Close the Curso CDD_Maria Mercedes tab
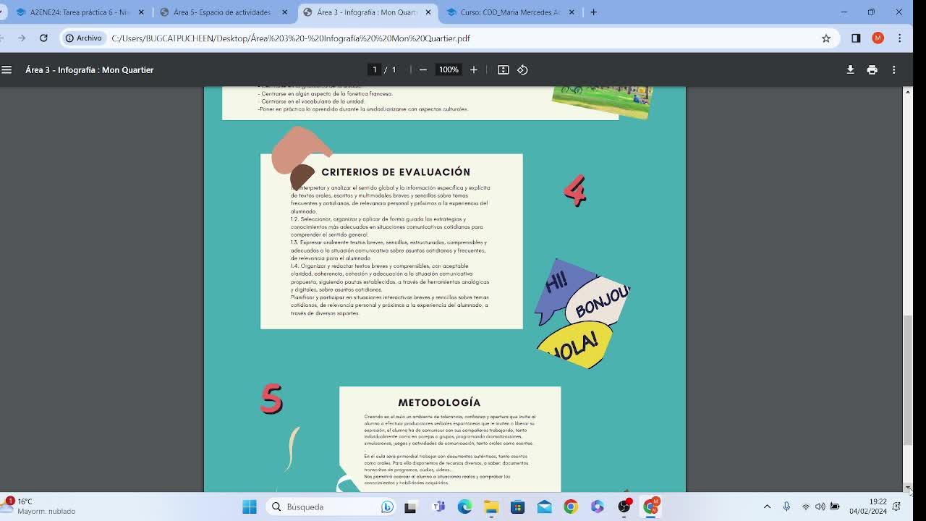This screenshot has height=521, width=926. 572,12
